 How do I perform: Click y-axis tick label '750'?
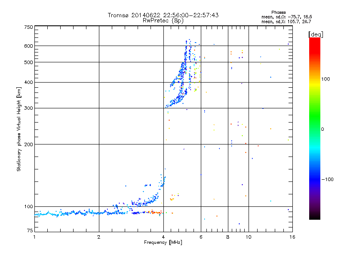click(x=28, y=27)
